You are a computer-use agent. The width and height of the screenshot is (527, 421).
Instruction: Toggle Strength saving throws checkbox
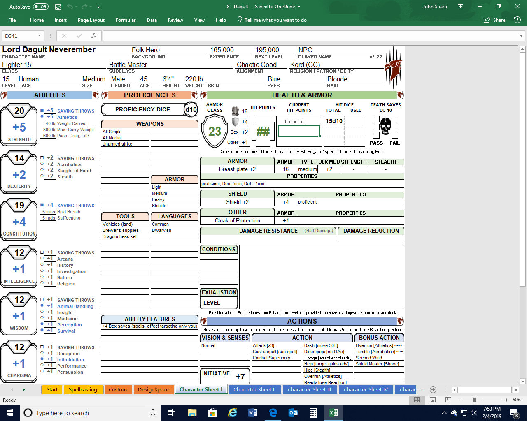click(x=42, y=111)
